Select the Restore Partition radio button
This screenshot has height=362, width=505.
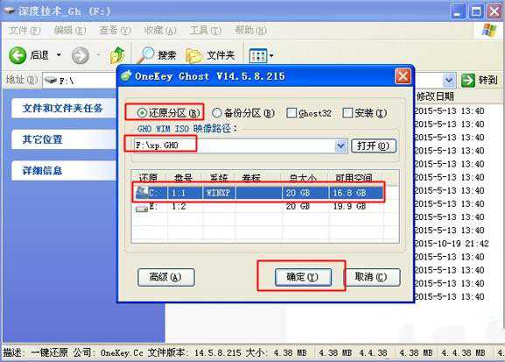pos(142,113)
